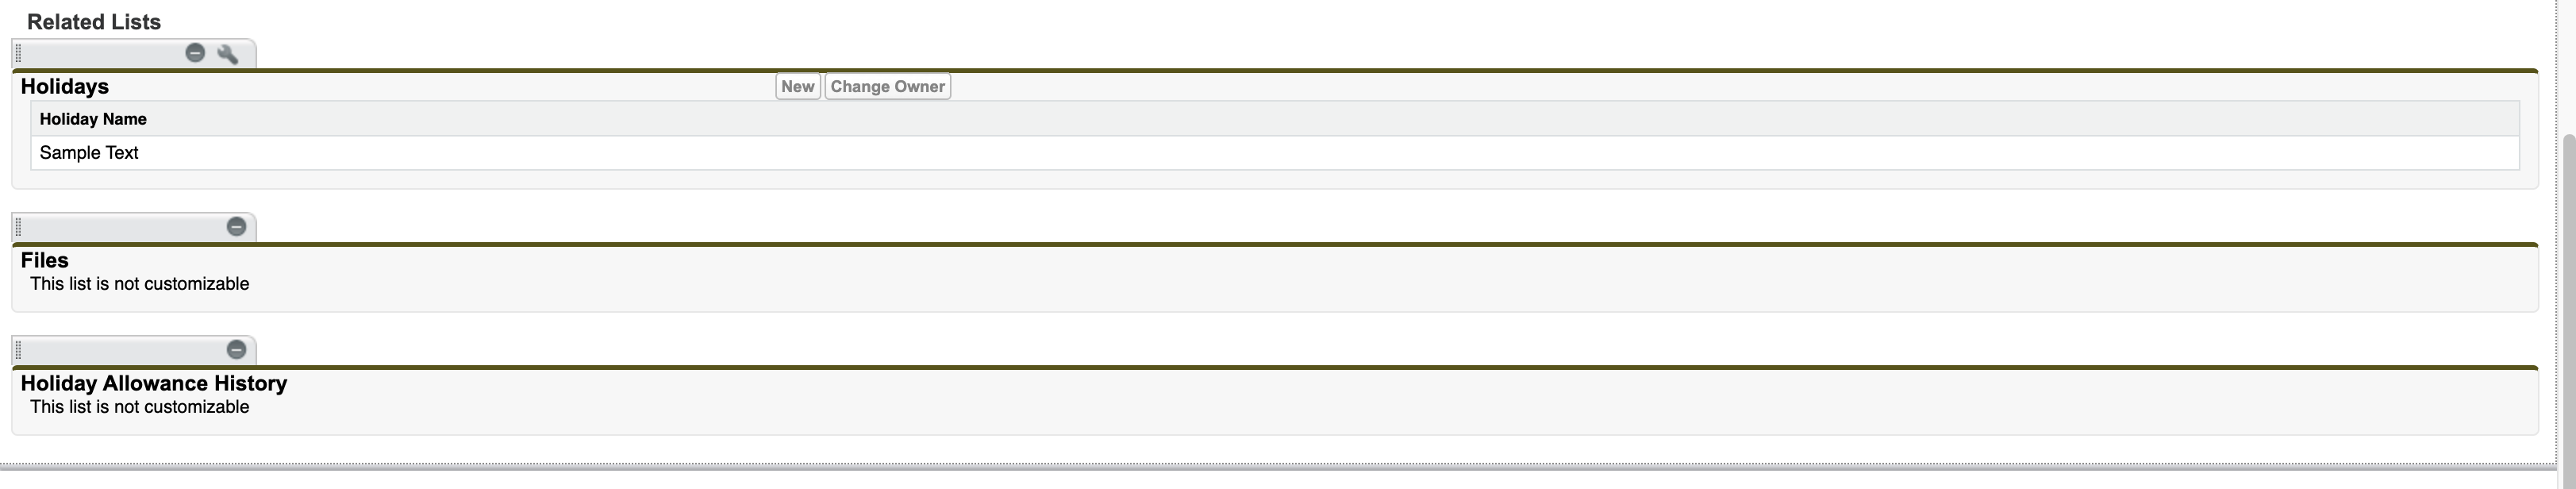Screen dimensions: 2576x489
Task: Click Holiday Allowance History drag handle
Action: (x=18, y=351)
